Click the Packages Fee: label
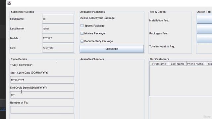The height and width of the screenshot is (119, 212). point(158,33)
